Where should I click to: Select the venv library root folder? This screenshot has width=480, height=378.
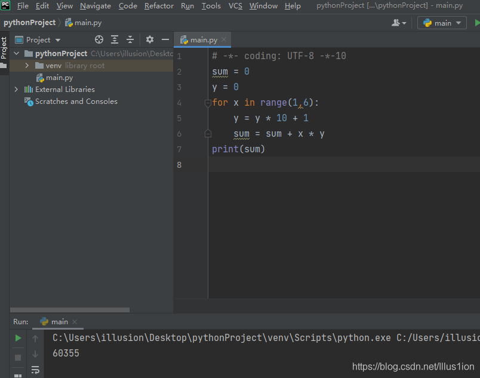point(91,66)
